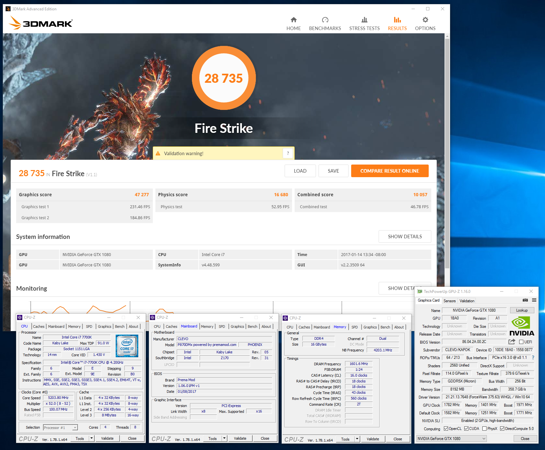The height and width of the screenshot is (450, 545).
Task: Open Graphics tab in CPU-Z memory Timings window
Action: [x=370, y=327]
